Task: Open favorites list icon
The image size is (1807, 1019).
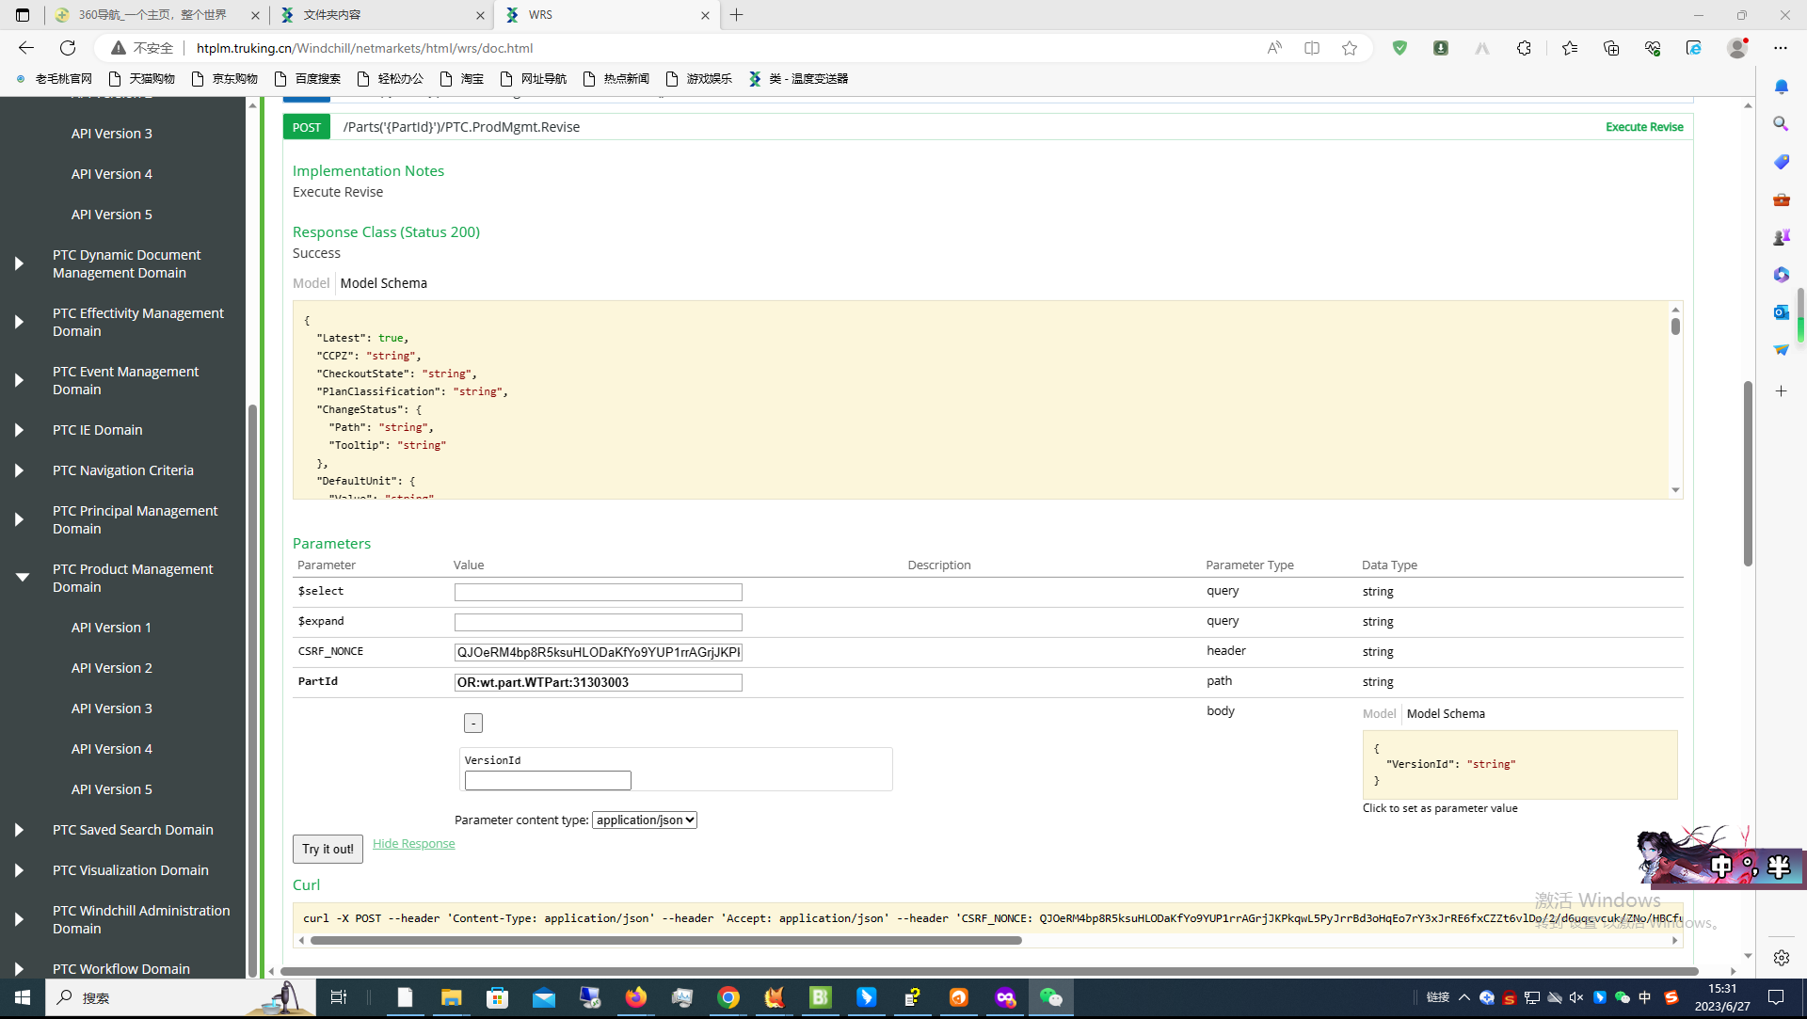Action: tap(1570, 48)
